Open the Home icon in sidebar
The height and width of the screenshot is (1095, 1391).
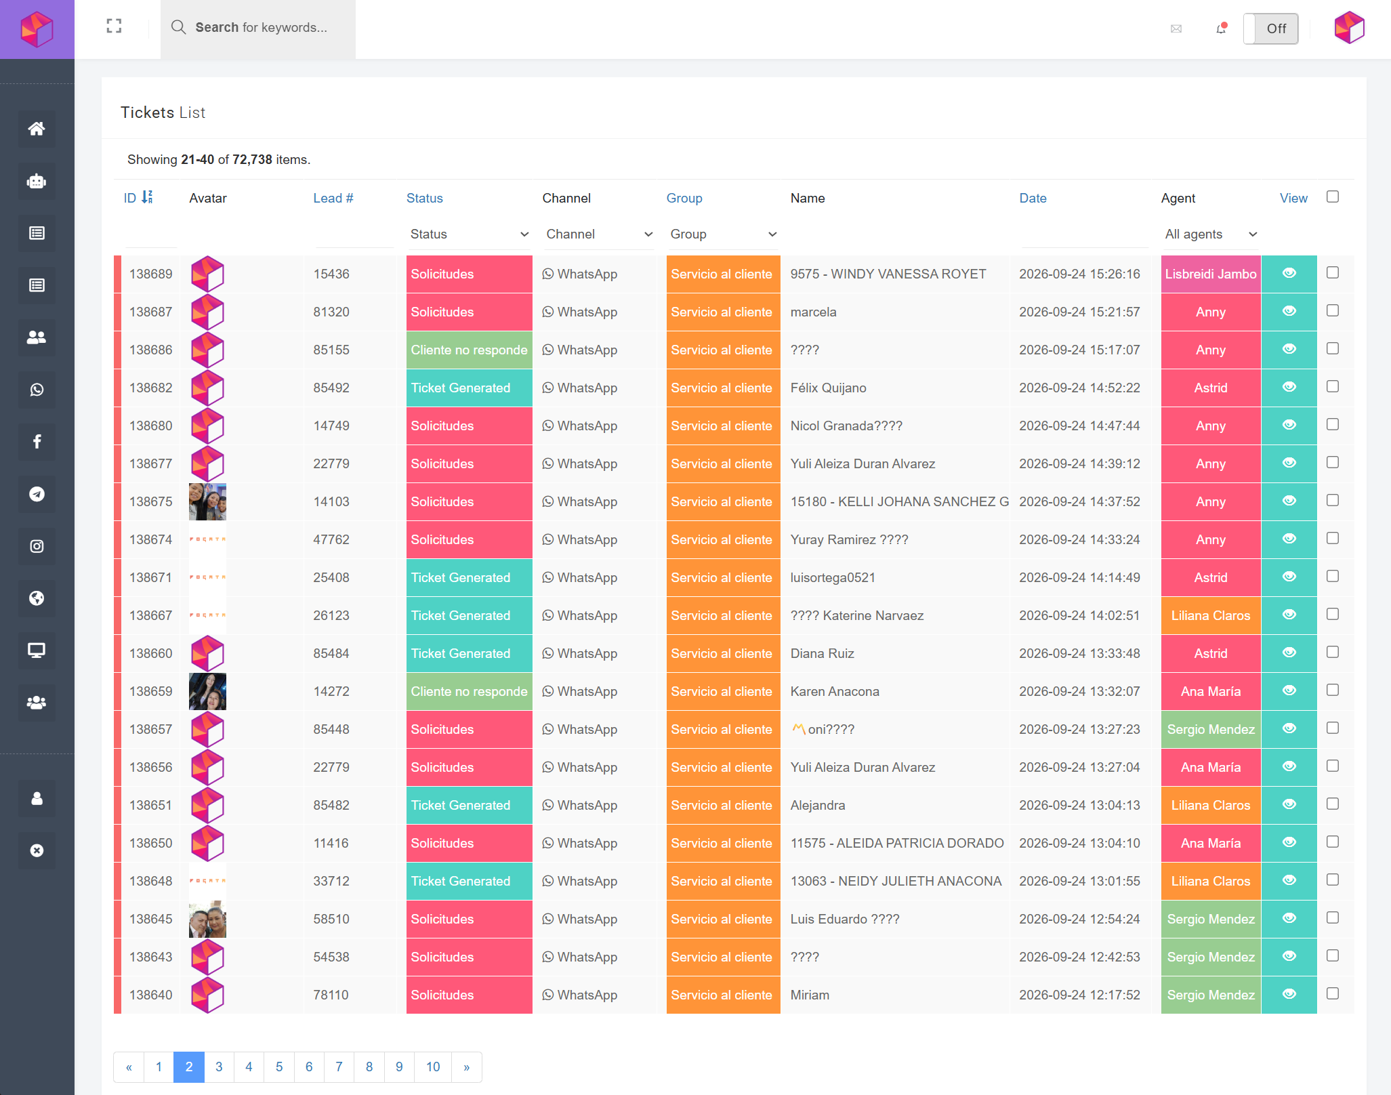(x=37, y=129)
